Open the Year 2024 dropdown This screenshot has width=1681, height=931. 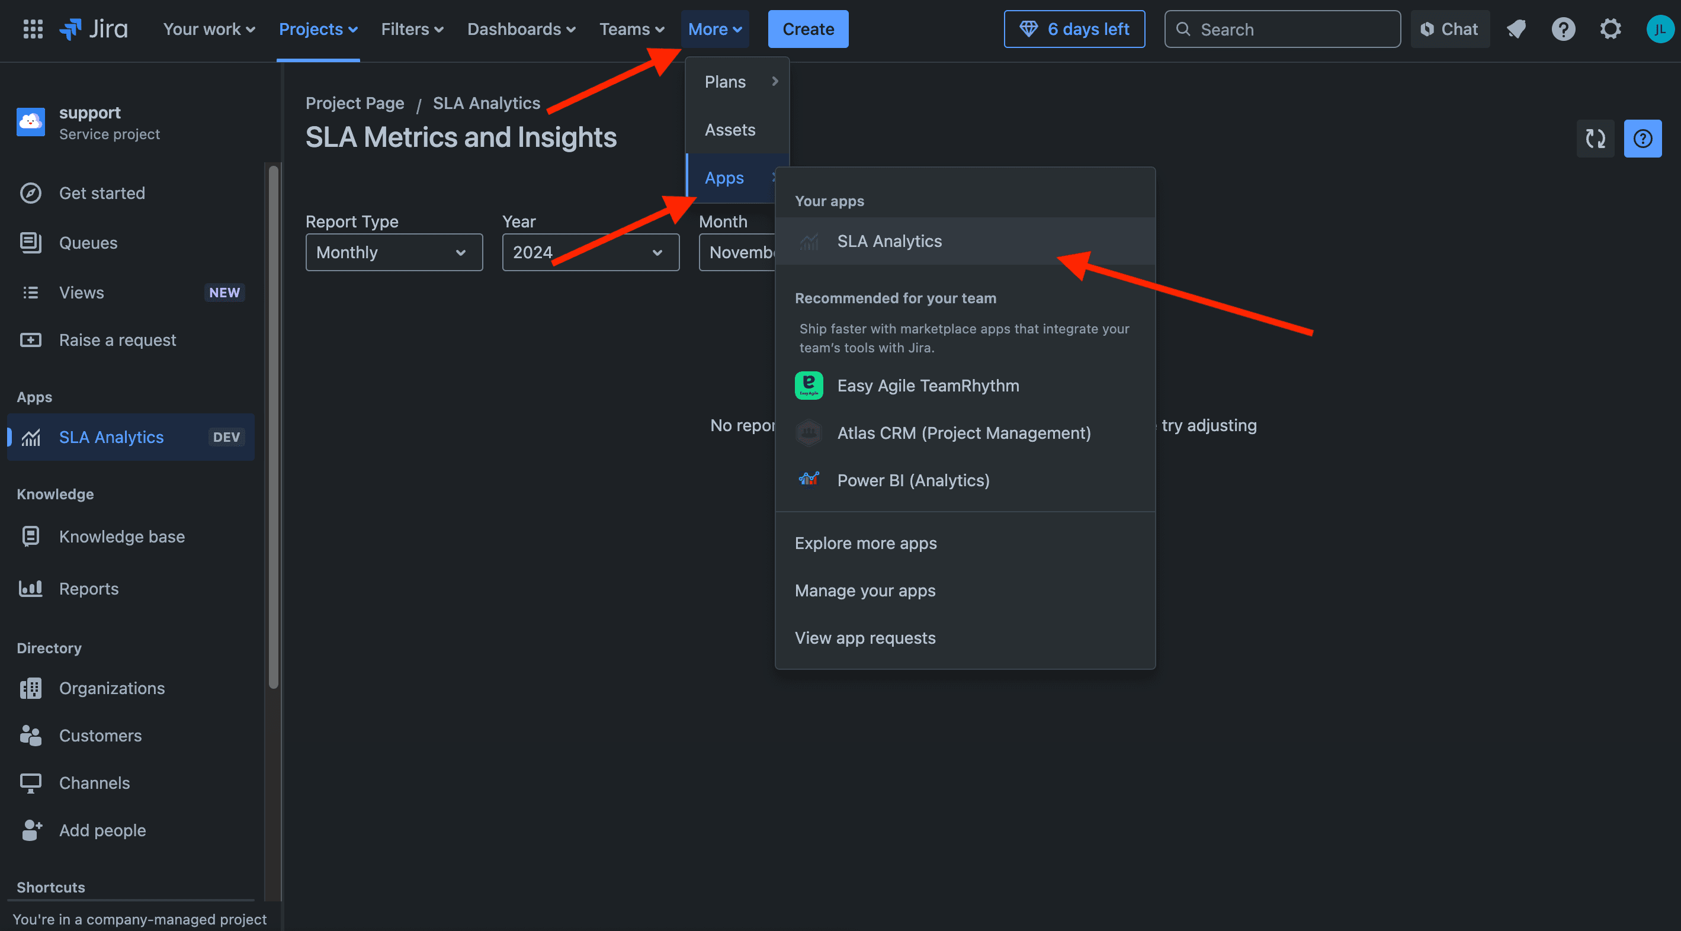[591, 252]
